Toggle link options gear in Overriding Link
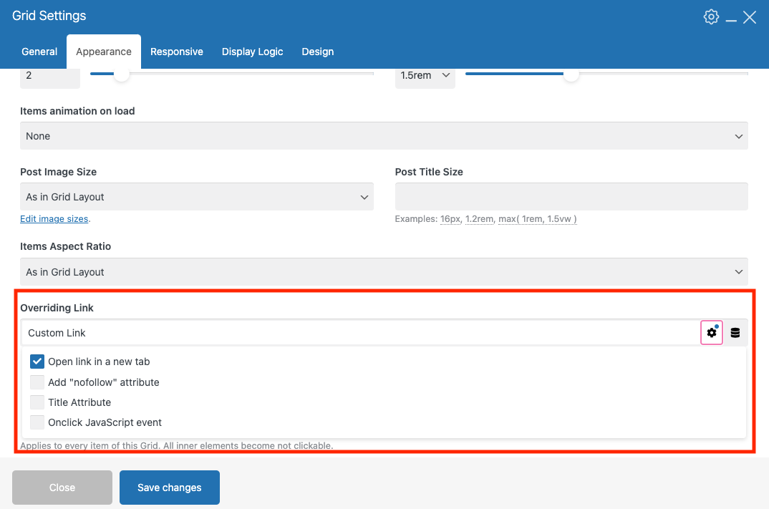The height and width of the screenshot is (509, 769). 711,333
